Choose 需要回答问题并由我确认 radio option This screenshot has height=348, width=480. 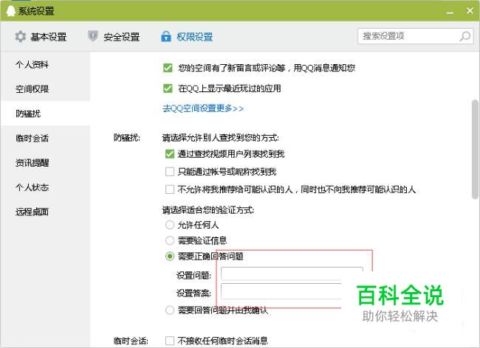click(170, 310)
